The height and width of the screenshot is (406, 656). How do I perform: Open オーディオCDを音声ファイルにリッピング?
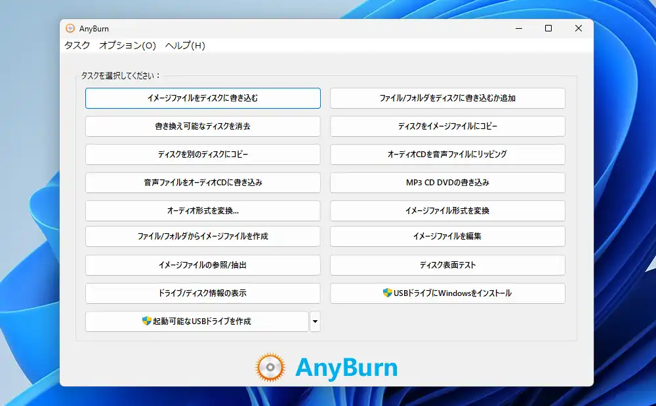click(447, 155)
